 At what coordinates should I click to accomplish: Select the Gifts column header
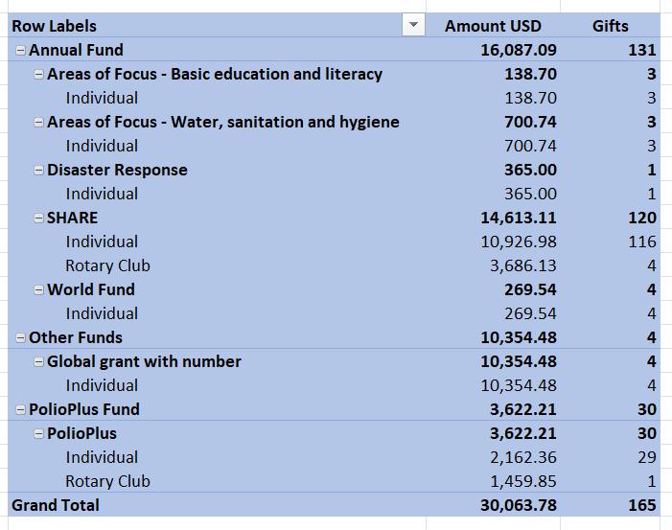tap(611, 26)
